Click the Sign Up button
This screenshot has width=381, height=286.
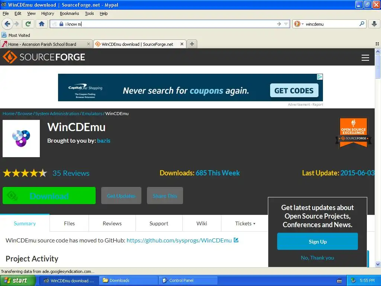tap(317, 241)
